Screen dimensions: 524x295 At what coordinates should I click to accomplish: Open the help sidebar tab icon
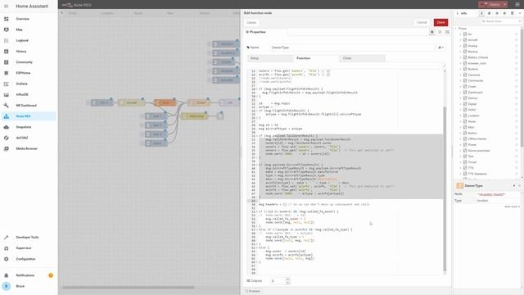[x=490, y=13]
